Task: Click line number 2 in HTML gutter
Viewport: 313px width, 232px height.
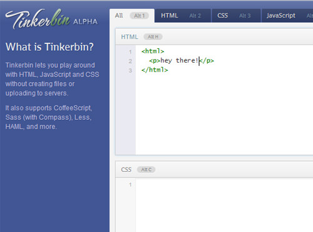Action: 130,61
